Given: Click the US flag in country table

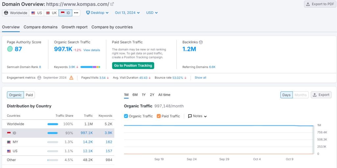Looking at the screenshot, I should 9,151.
